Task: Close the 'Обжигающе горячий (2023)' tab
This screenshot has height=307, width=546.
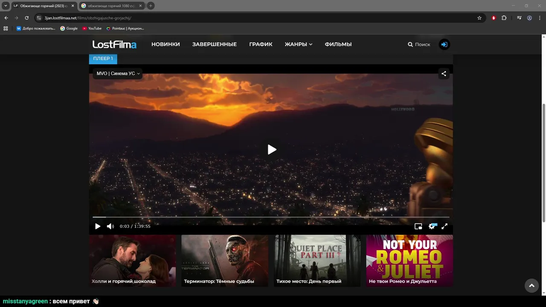Action: (x=73, y=6)
